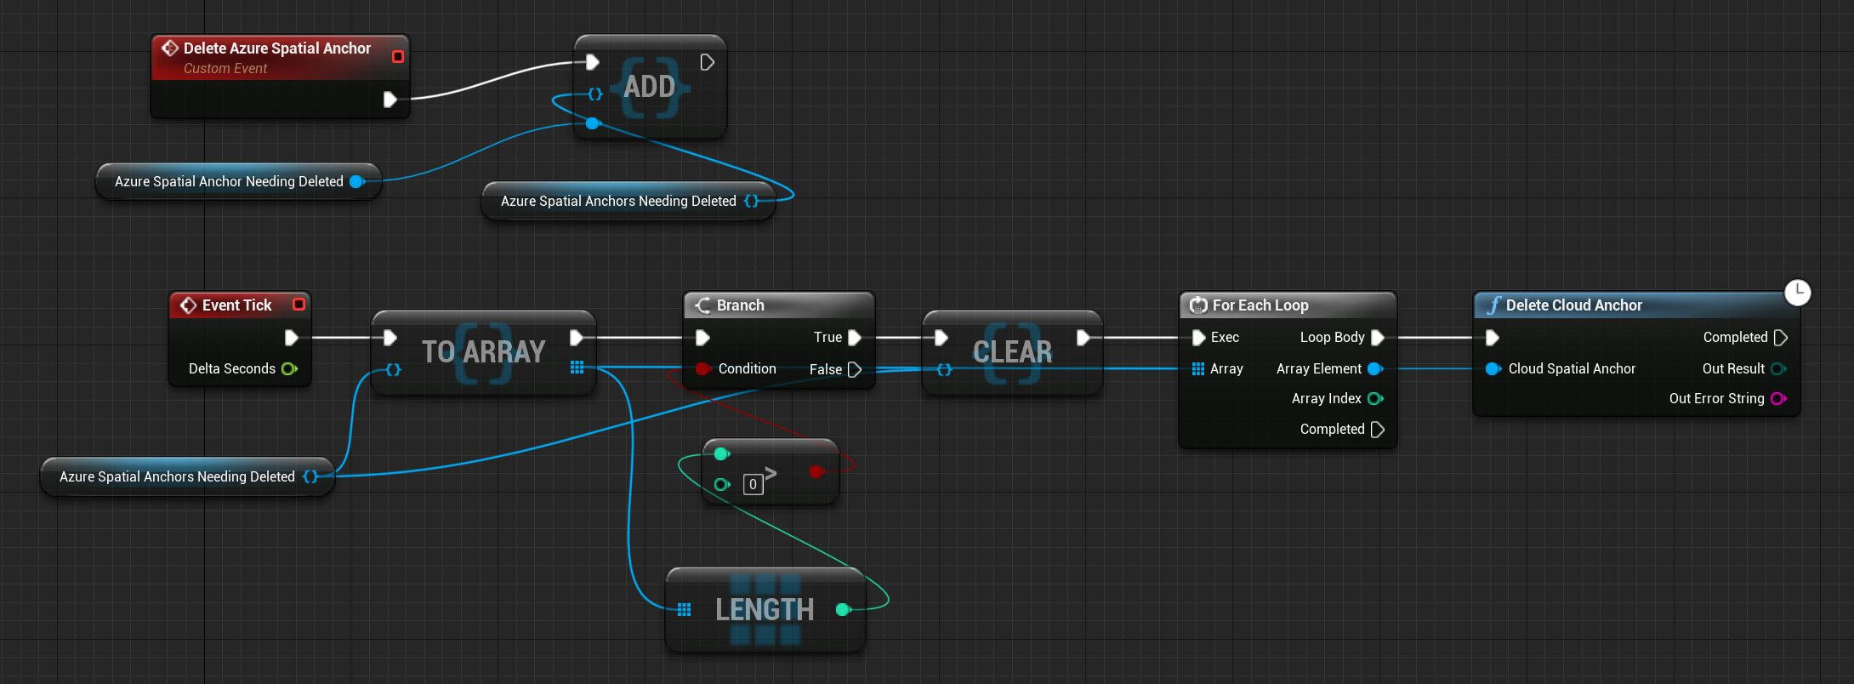The height and width of the screenshot is (684, 1854).
Task: Click the latent clock icon on Delete Cloud Anchor
Action: click(1798, 292)
